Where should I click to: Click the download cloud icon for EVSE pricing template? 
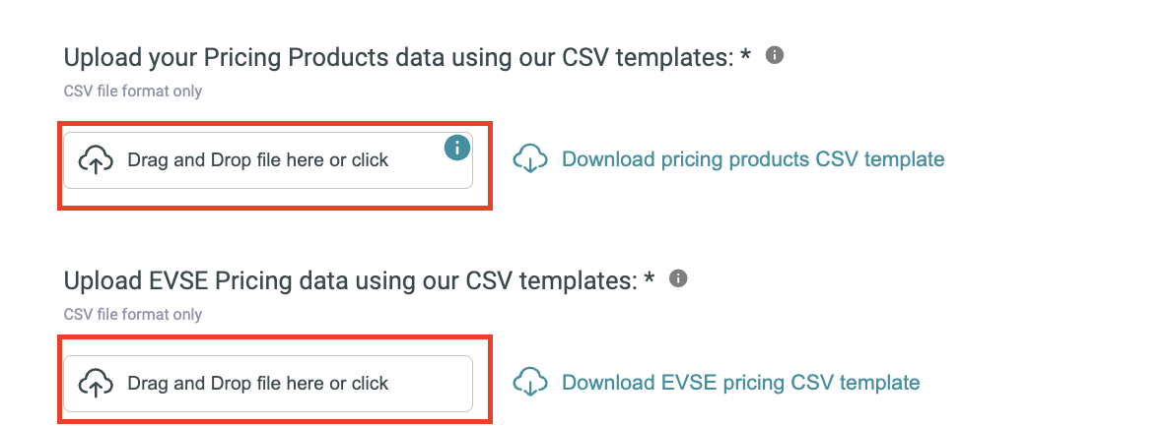tap(530, 383)
